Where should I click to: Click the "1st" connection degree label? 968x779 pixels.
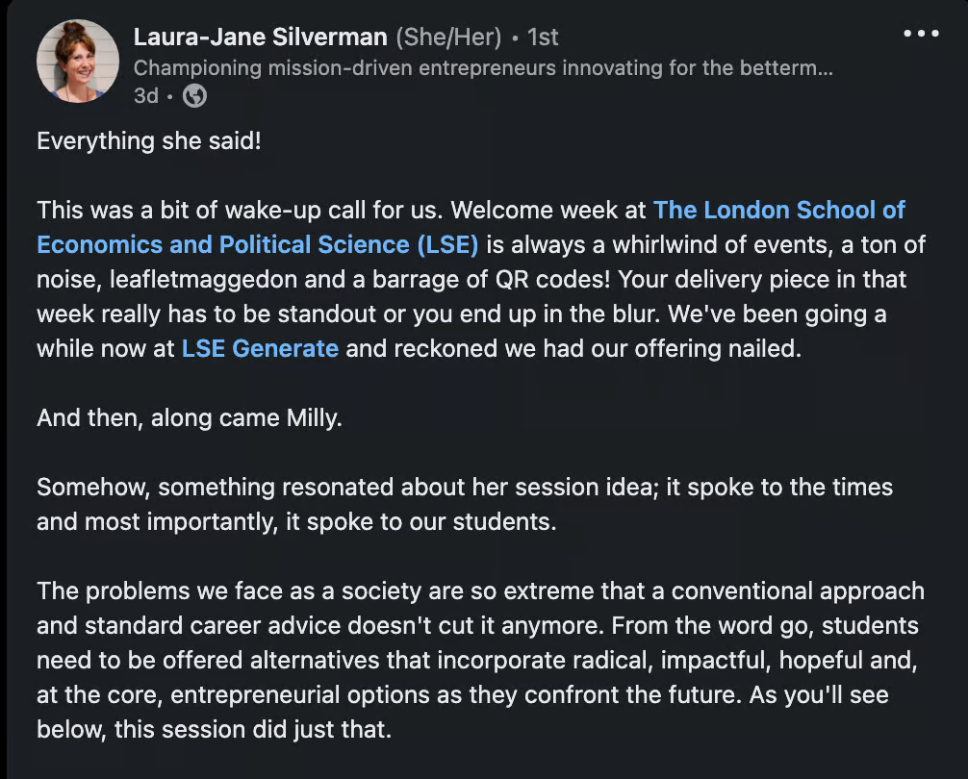pyautogui.click(x=543, y=37)
